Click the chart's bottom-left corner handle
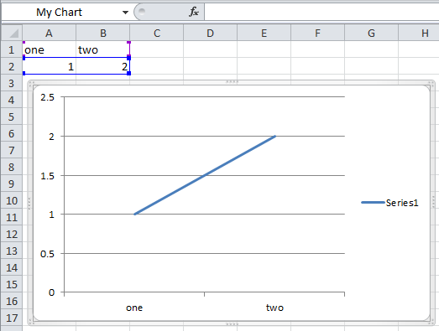Image resolution: width=439 pixels, height=331 pixels. point(31,323)
